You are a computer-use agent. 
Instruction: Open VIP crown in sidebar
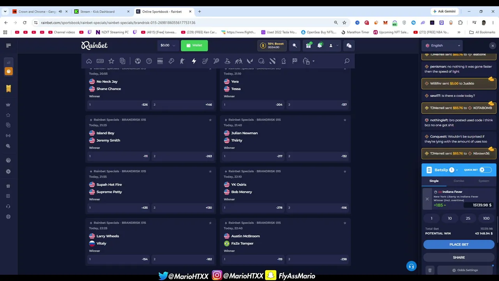tap(8, 105)
